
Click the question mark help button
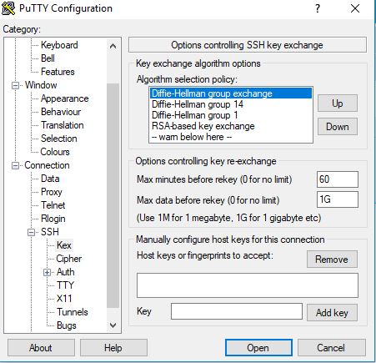[x=318, y=8]
